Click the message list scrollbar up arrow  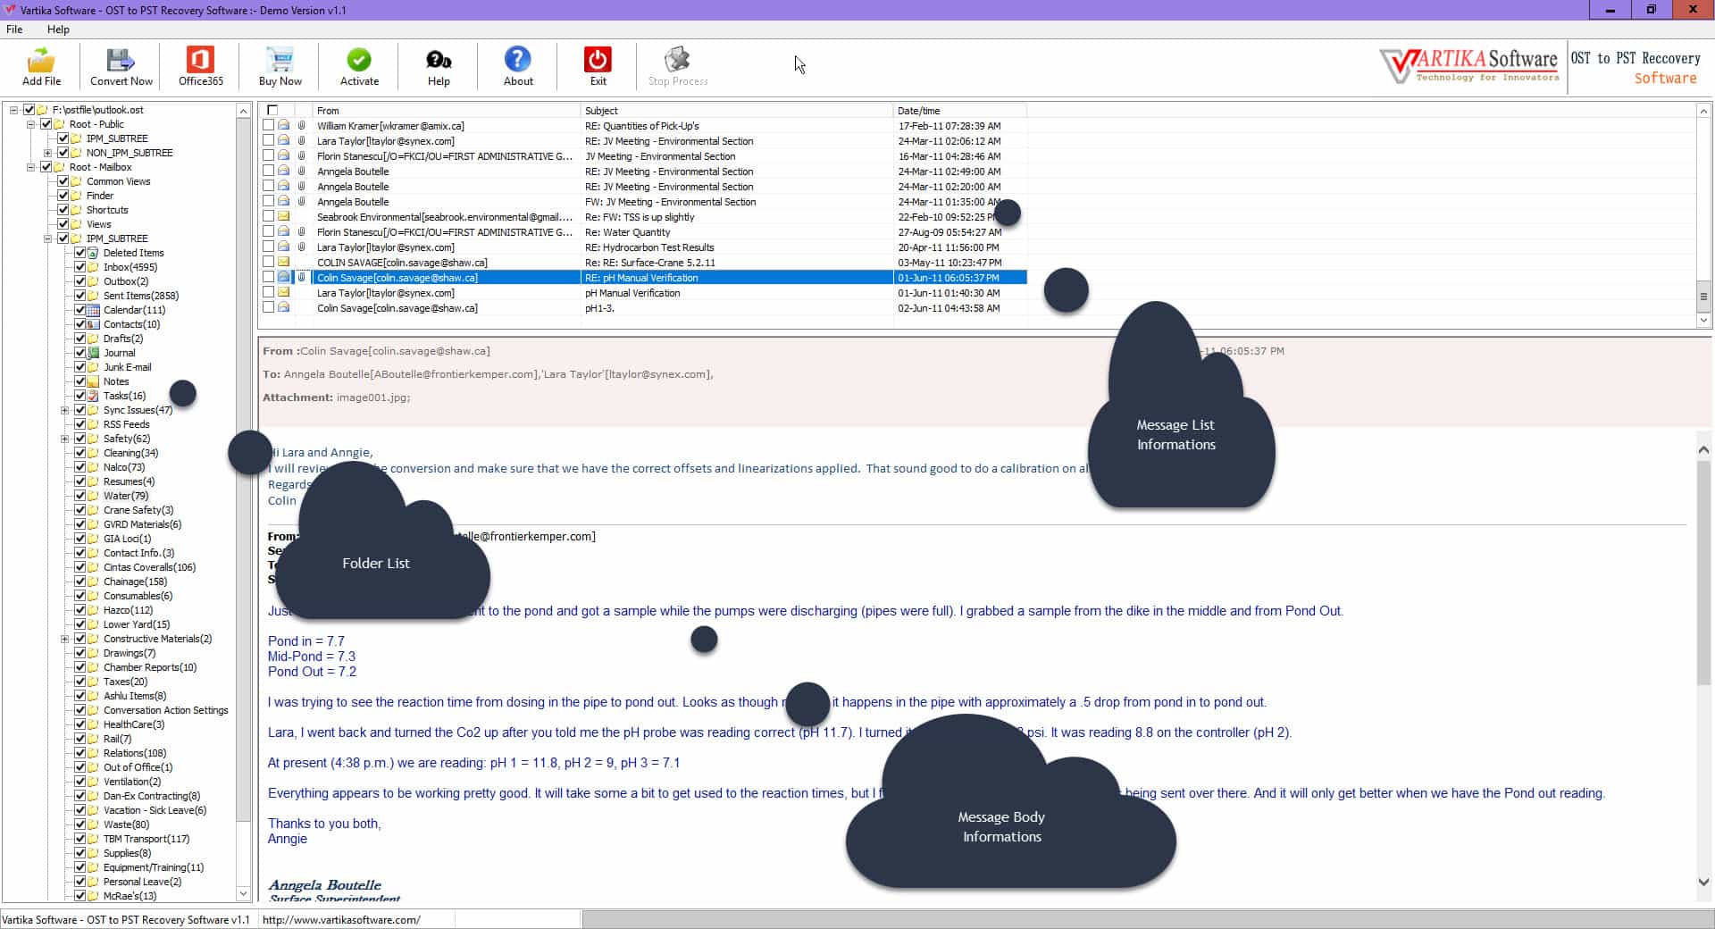[x=1703, y=111]
